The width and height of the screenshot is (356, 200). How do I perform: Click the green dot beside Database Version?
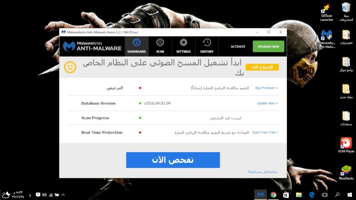(140, 104)
